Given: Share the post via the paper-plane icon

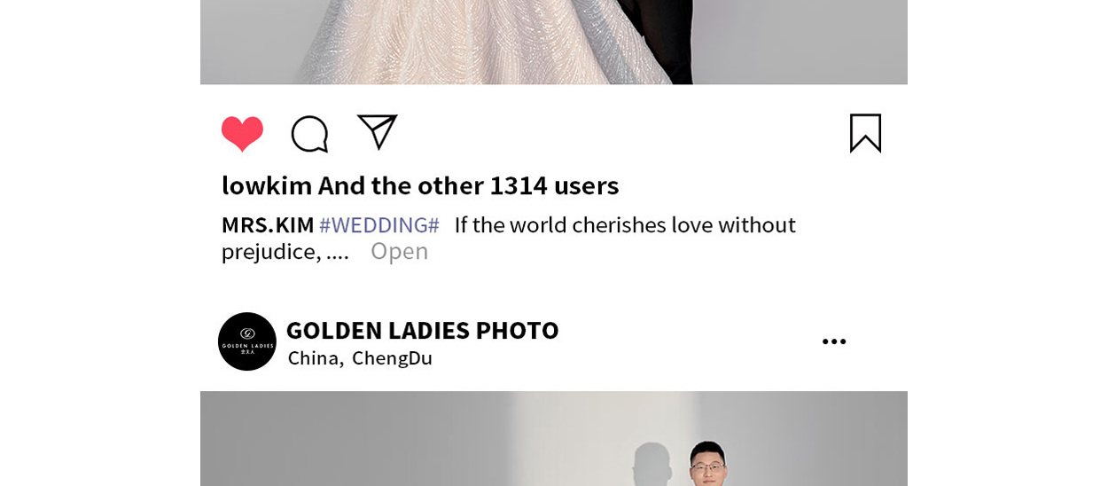Looking at the screenshot, I should click(377, 132).
